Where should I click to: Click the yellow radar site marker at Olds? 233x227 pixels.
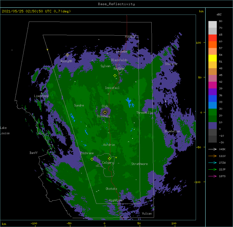(105, 112)
